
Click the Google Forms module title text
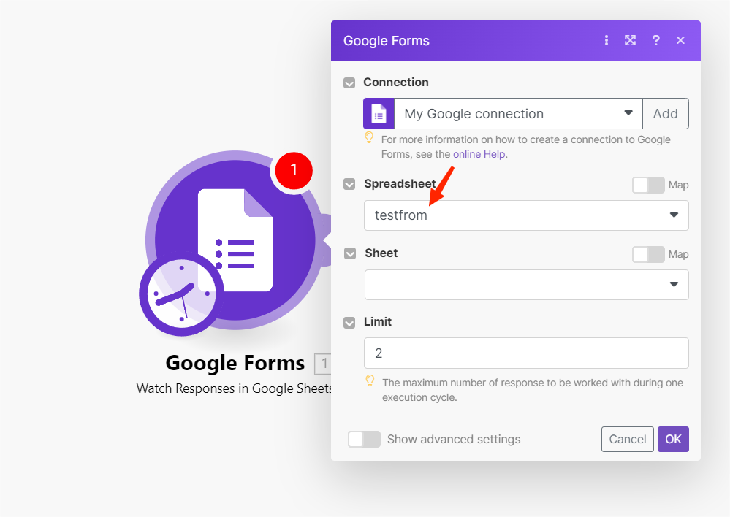(x=235, y=363)
